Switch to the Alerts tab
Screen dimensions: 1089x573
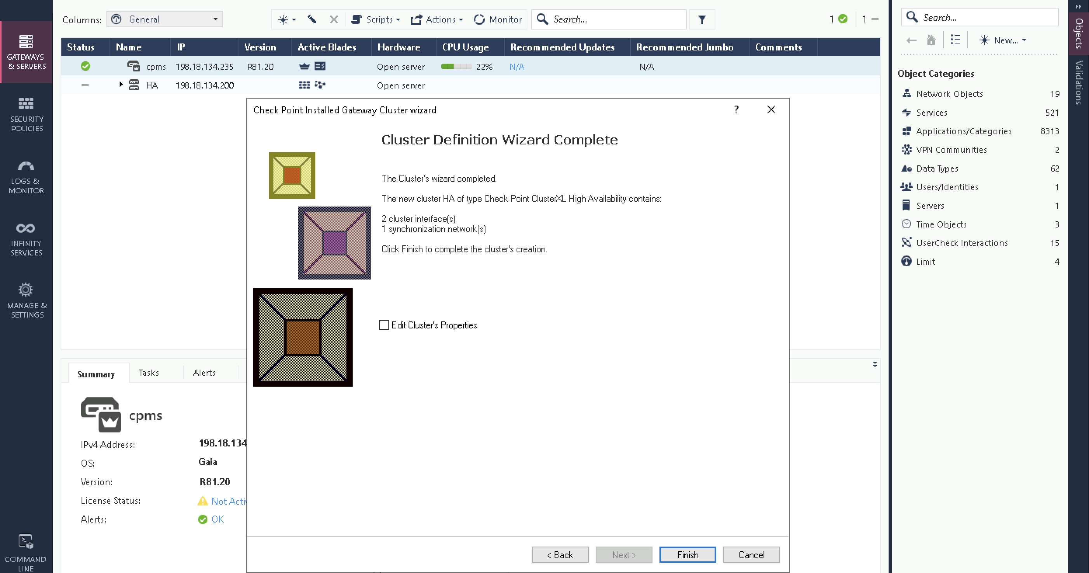point(204,373)
